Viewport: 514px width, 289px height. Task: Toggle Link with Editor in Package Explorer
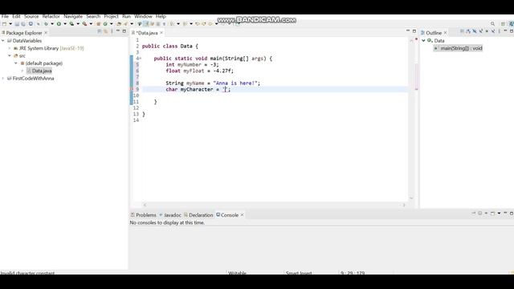[105, 31]
